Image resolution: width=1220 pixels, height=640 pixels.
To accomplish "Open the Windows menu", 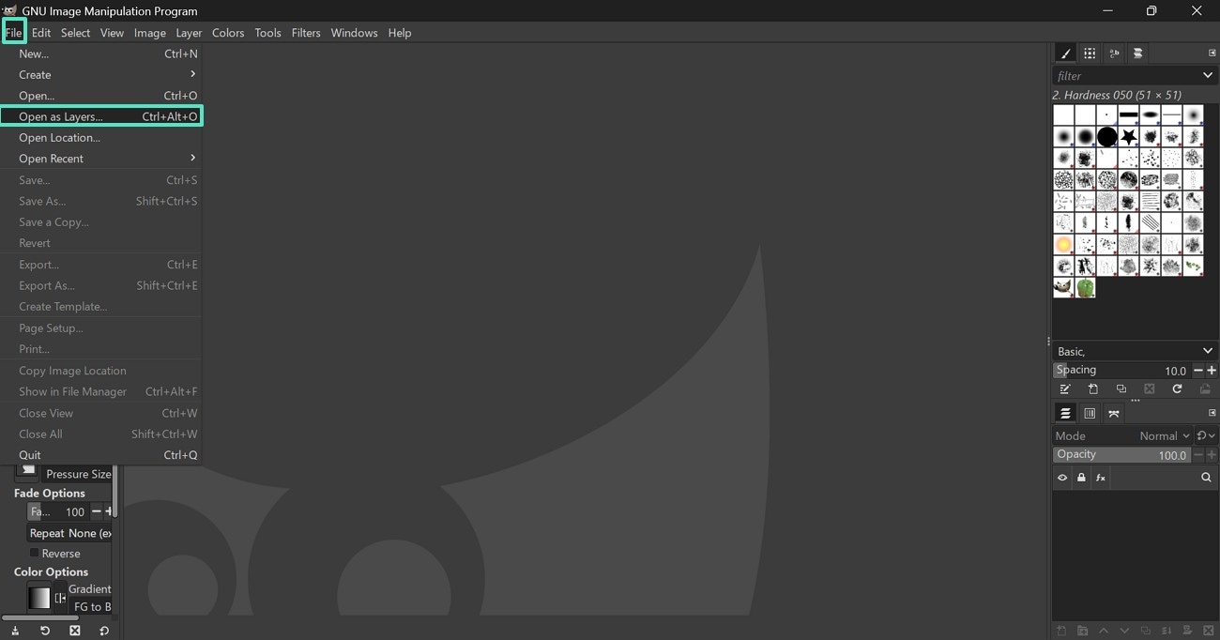I will [x=354, y=32].
